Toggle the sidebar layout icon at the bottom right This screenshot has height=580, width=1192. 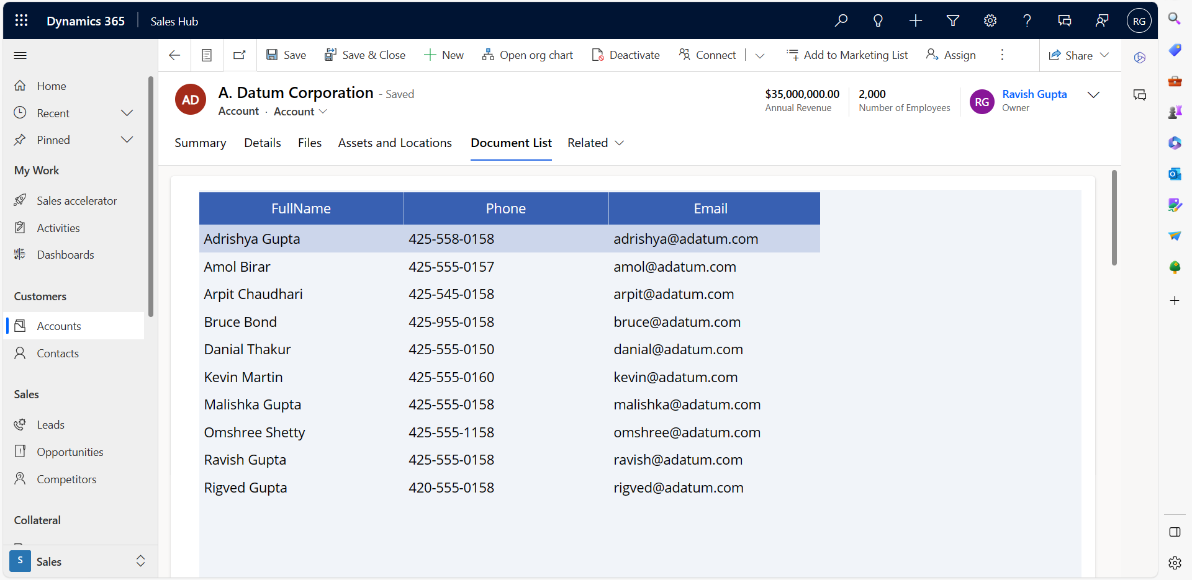coord(1175,532)
